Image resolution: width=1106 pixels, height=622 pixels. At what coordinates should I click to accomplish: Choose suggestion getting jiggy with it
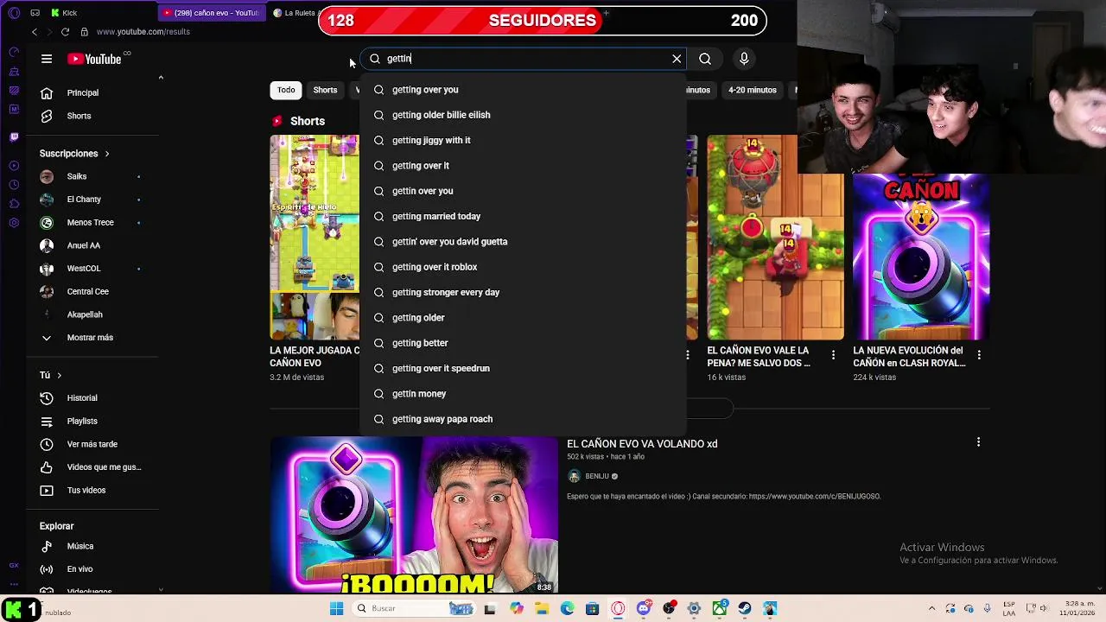point(524,140)
